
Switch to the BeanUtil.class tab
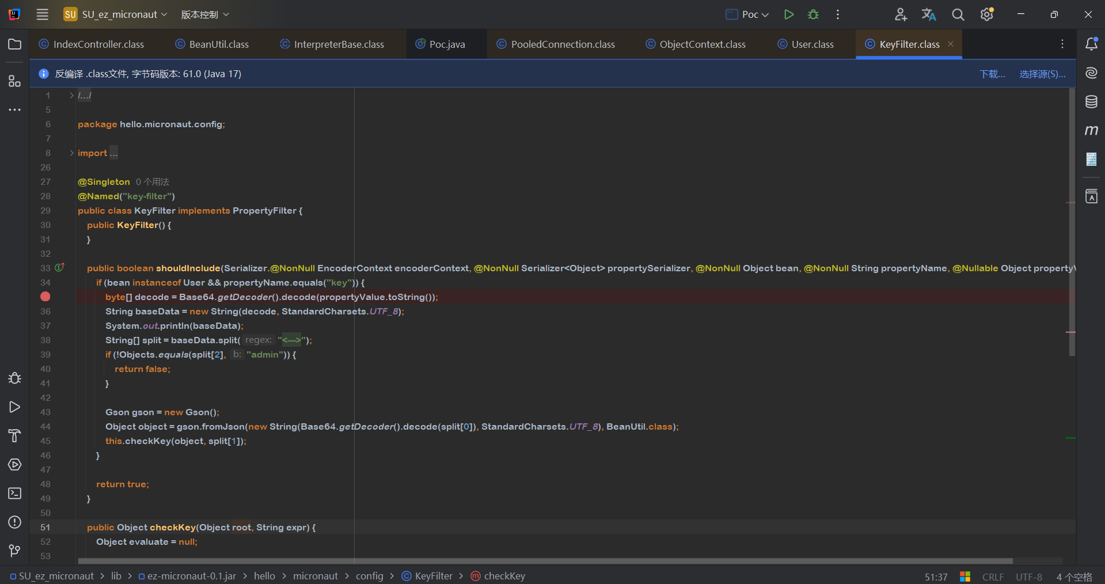[x=212, y=44]
